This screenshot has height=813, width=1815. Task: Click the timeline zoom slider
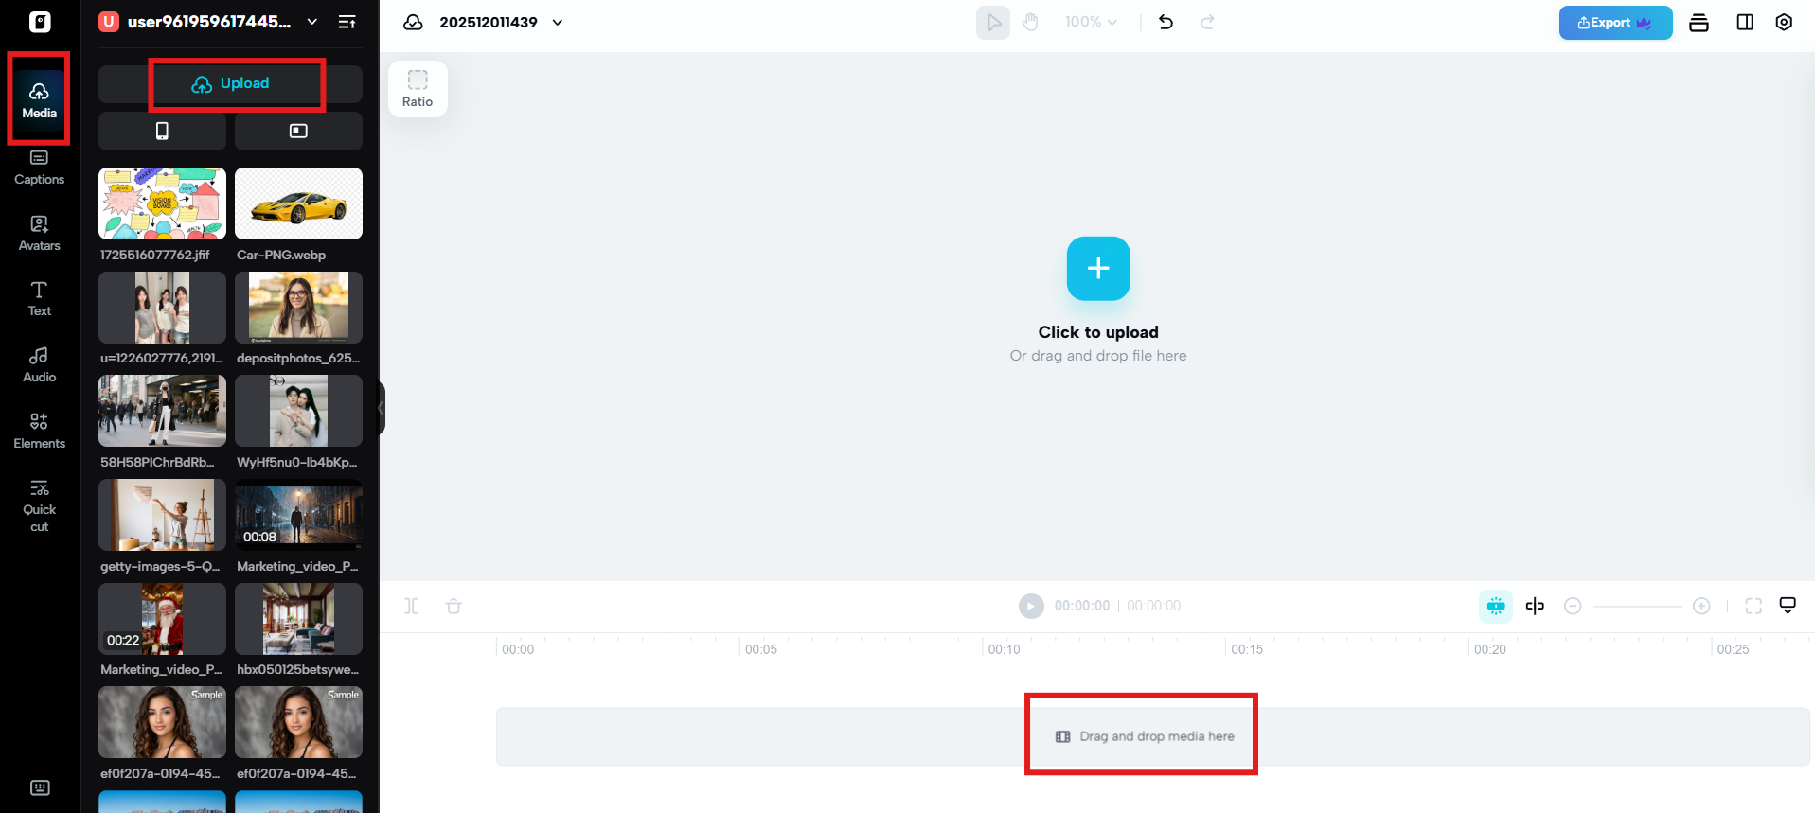coord(1636,606)
